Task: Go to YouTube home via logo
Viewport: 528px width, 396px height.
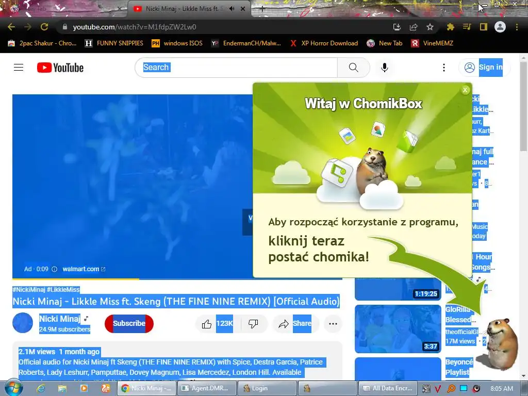Action: point(60,68)
